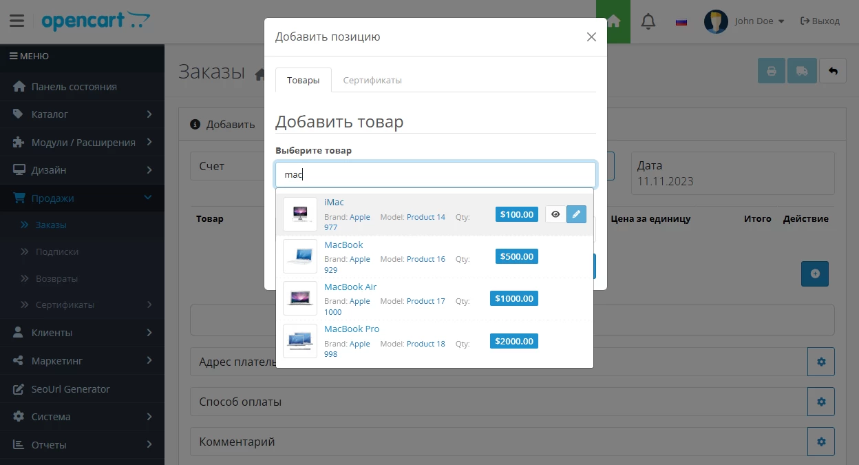The height and width of the screenshot is (465, 859).
Task: Click the cart icon beside Продажи
Action: tap(19, 198)
